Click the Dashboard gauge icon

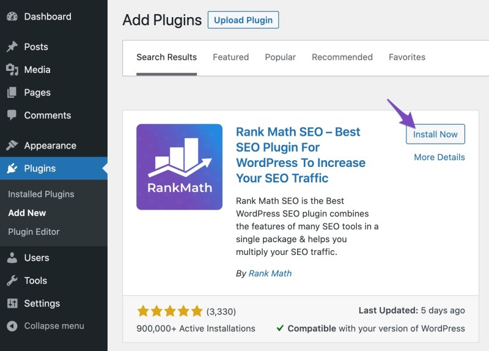click(12, 17)
